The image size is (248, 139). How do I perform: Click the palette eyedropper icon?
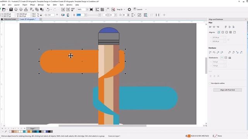click(6, 131)
